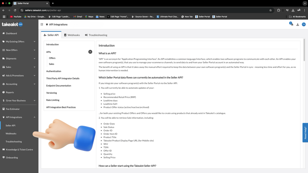
Task: Open the browser extensions puzzle icon
Action: click(x=278, y=10)
